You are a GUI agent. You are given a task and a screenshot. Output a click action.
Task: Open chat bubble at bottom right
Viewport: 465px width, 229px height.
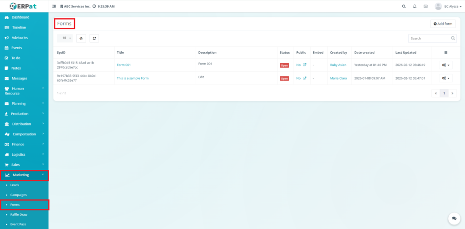pos(453,219)
